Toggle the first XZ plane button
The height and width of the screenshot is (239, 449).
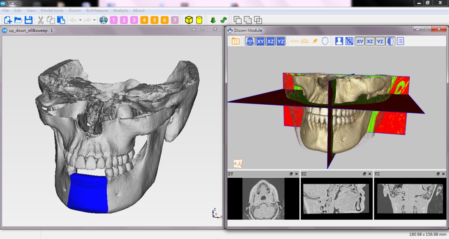click(271, 41)
